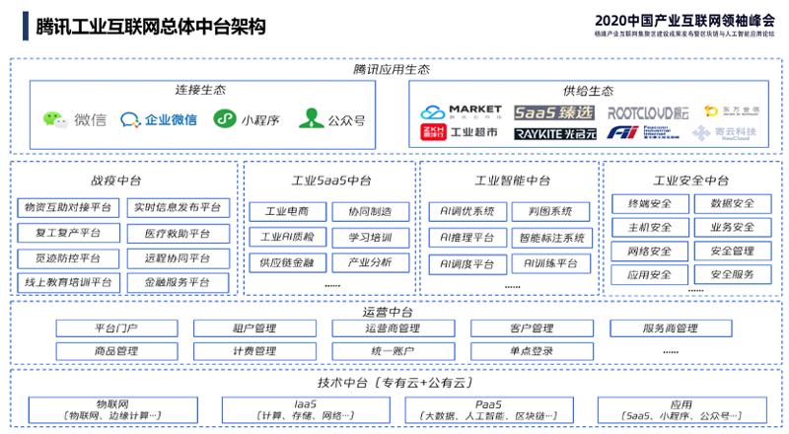Select the PaaS technology box
This screenshot has height=434, width=789.
(489, 409)
